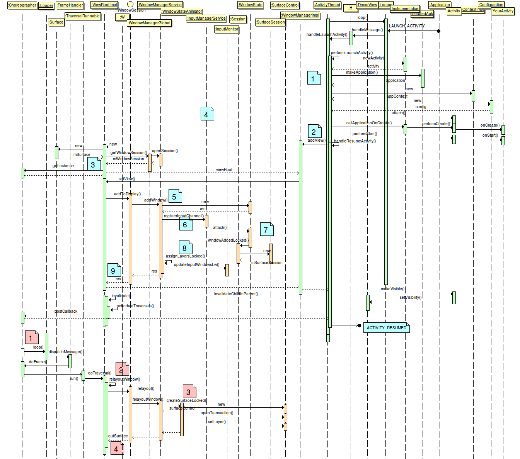Screen dimensions: 520x459
Task: Select the :Surface lifeline box
Action: 56,22
